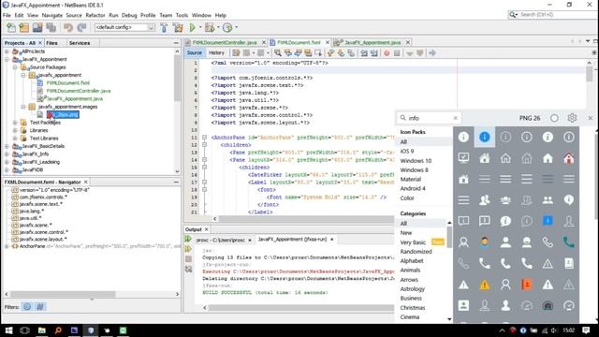Expand the JavaFX_Info project

pos(7,154)
